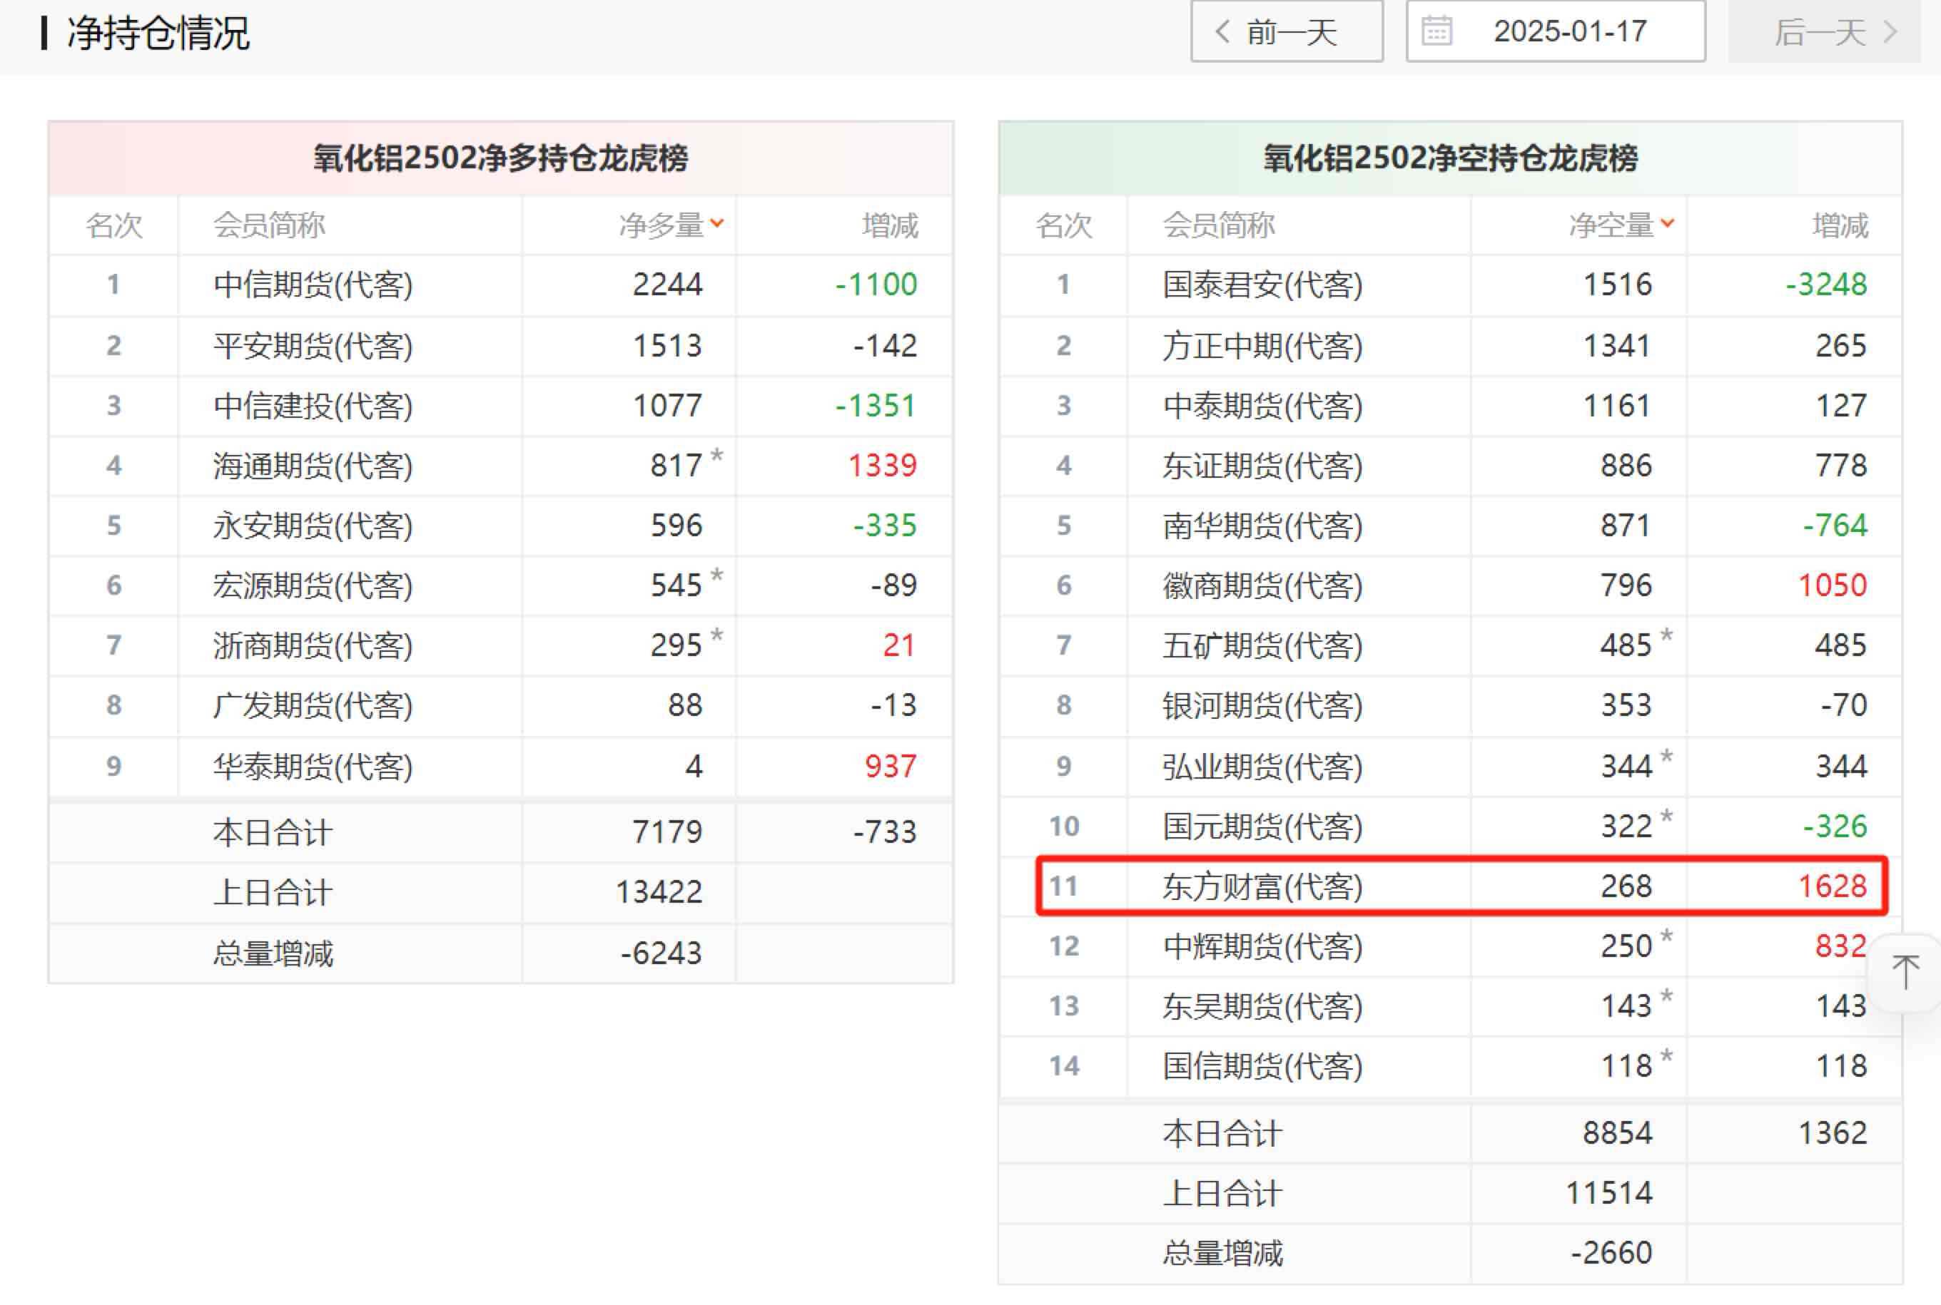This screenshot has width=1941, height=1305.
Task: Click the 后一天 next day button
Action: [1823, 31]
